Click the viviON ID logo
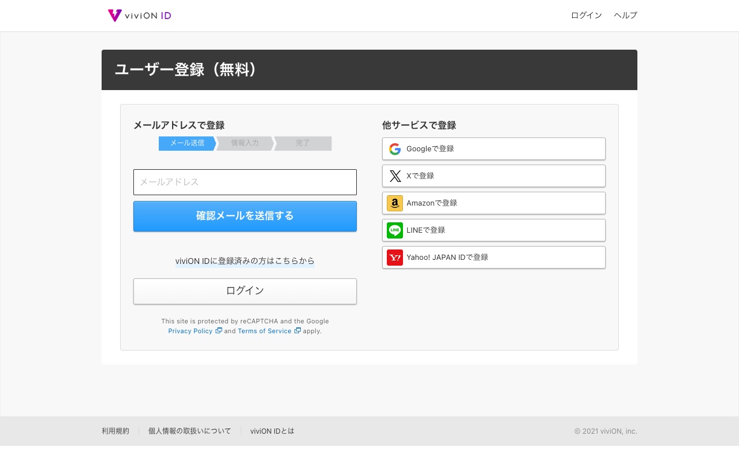Screen dimensions: 739x462 coord(139,16)
